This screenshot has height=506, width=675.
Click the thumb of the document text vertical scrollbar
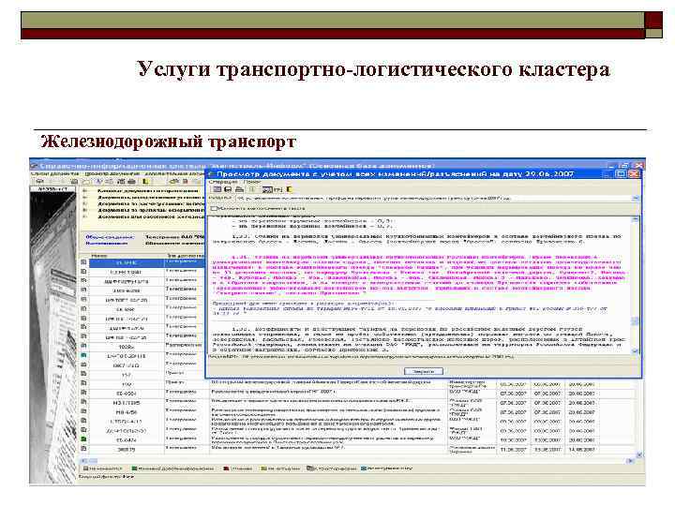[x=635, y=321]
